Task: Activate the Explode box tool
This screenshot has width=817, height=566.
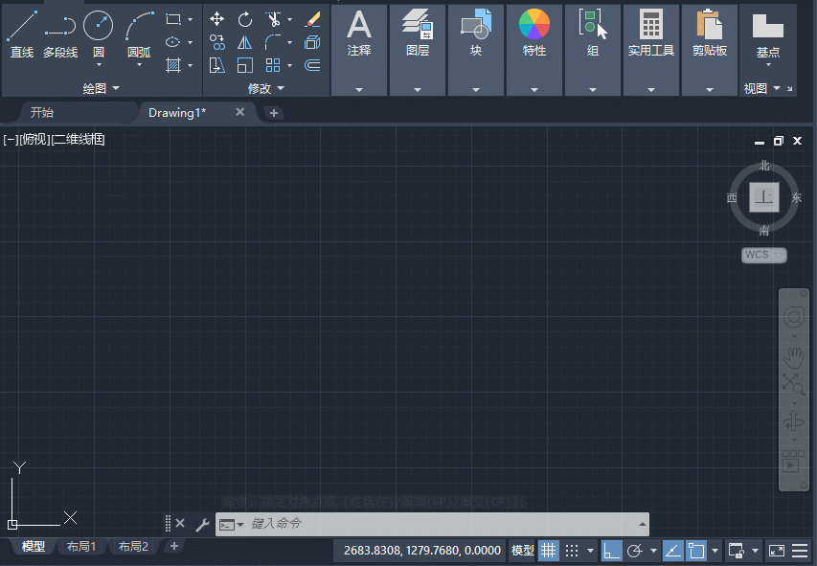Action: [312, 42]
